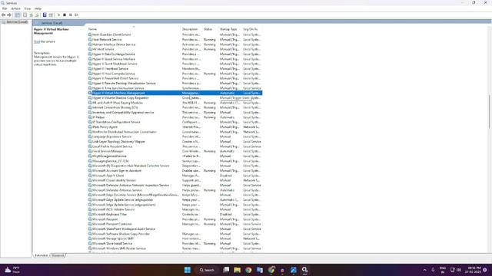The height and width of the screenshot is (276, 492).
Task: Select the Microsoft Account Sign-in Assistant row
Action: coord(175,170)
